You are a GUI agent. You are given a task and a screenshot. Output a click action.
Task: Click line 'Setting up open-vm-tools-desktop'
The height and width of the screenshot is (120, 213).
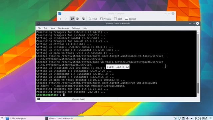[81, 80]
